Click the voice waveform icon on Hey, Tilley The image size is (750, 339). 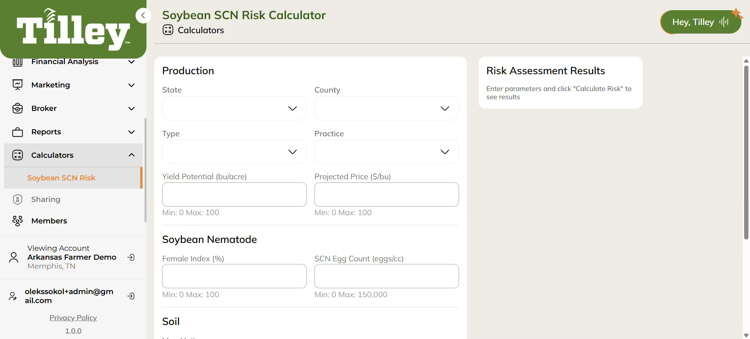(x=724, y=22)
